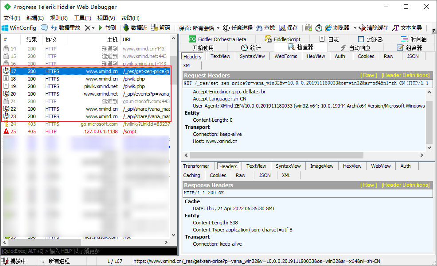Viewport: 437px width, 266px height.
Task: Click the WinConfig toolbar button
Action: coord(19,27)
